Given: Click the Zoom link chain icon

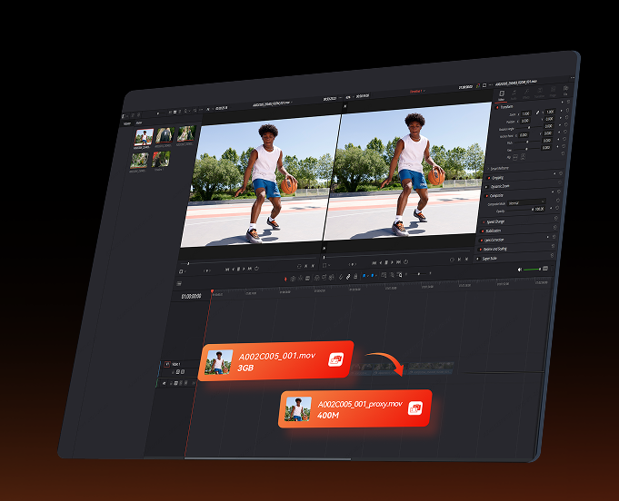Looking at the screenshot, I should click(538, 113).
